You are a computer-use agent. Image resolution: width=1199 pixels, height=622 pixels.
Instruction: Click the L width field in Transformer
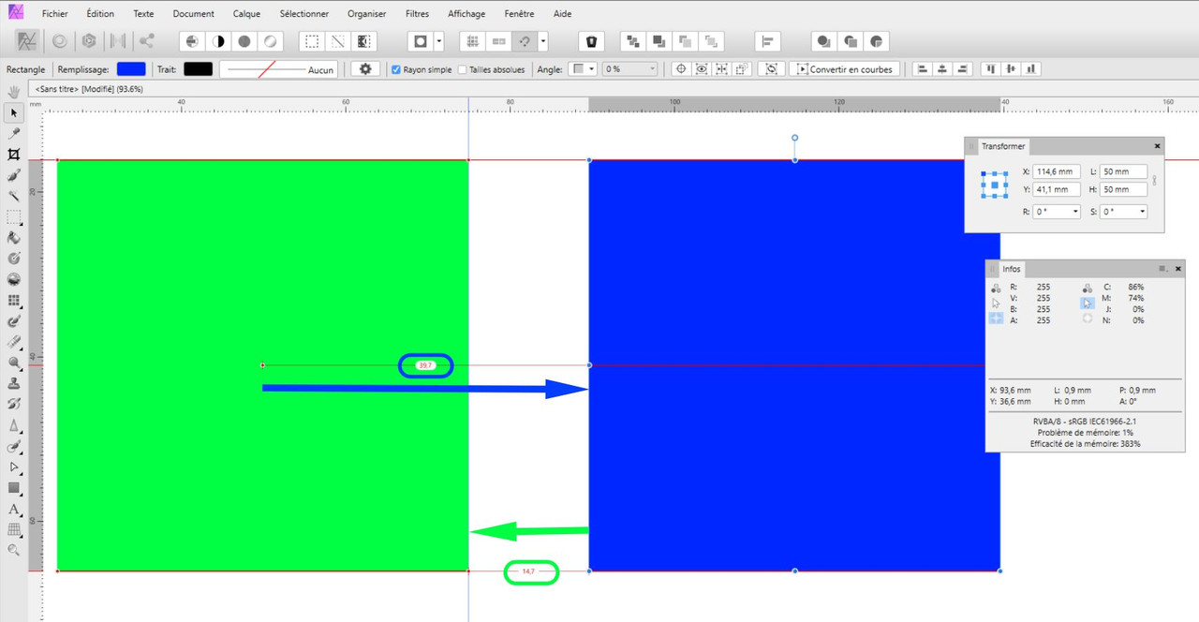[1123, 171]
